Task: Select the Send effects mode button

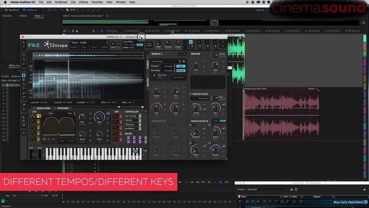Action: [216, 121]
